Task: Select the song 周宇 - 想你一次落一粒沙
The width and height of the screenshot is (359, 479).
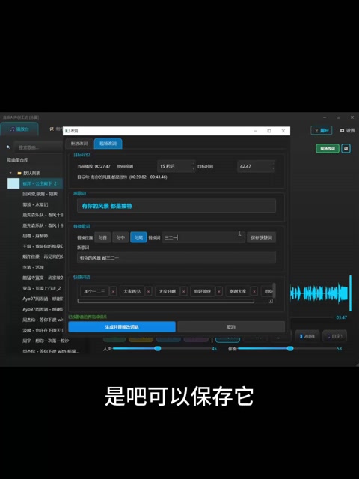Action: [46, 341]
